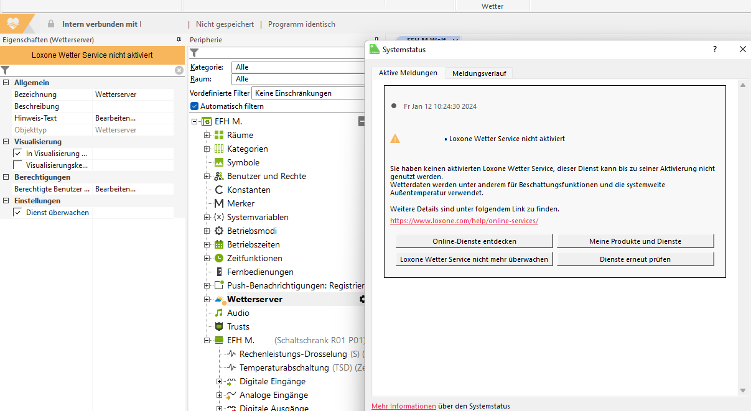Expand the Räume tree node

(x=207, y=135)
